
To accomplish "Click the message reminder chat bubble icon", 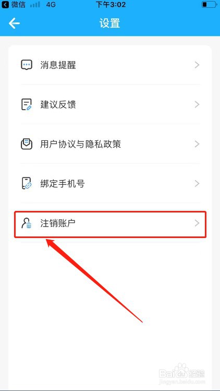I will pyautogui.click(x=27, y=65).
